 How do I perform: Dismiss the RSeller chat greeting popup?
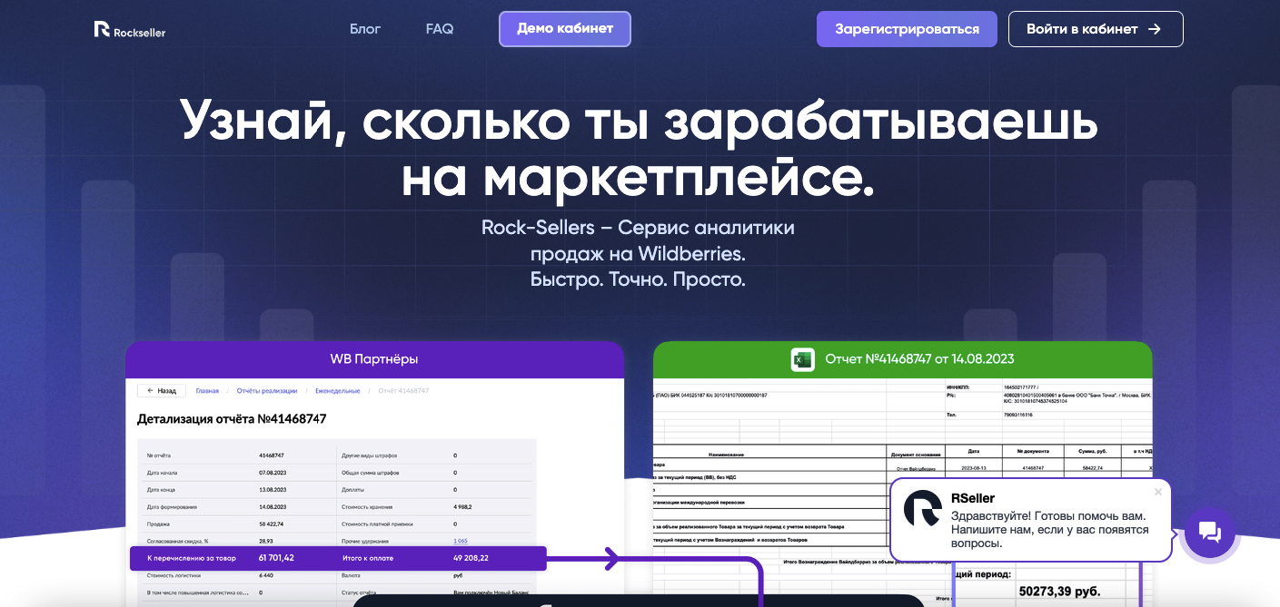1157,492
